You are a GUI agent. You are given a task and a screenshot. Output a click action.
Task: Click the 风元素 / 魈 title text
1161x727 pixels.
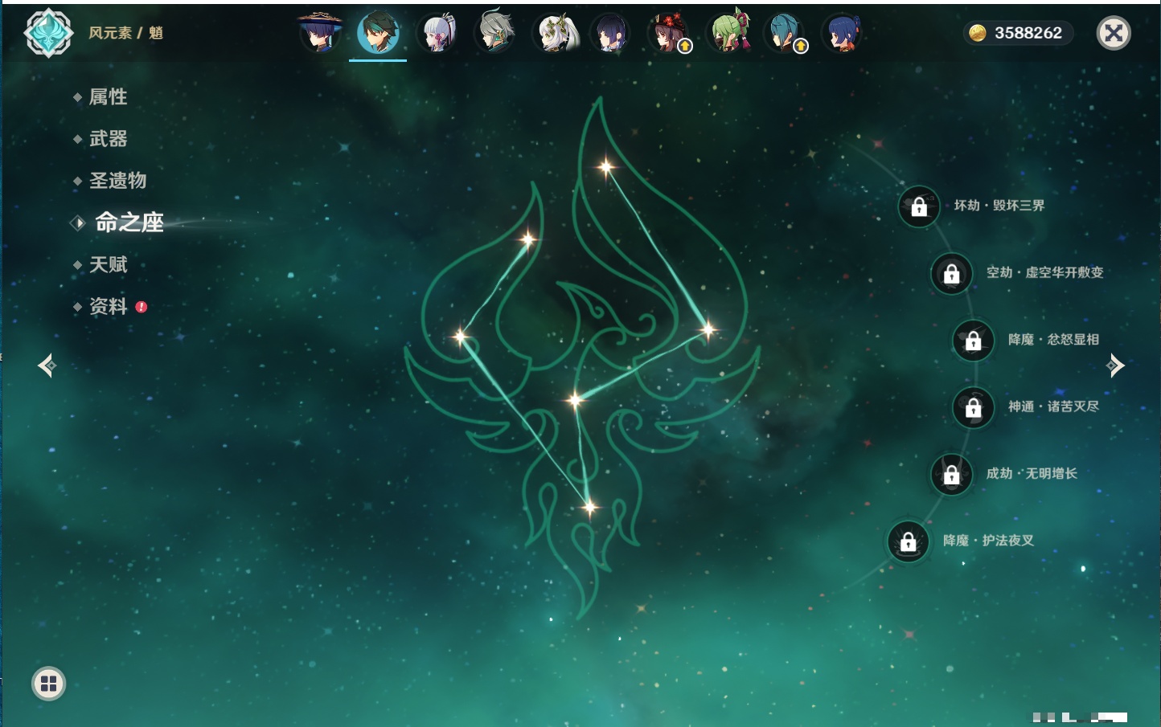[x=125, y=33]
